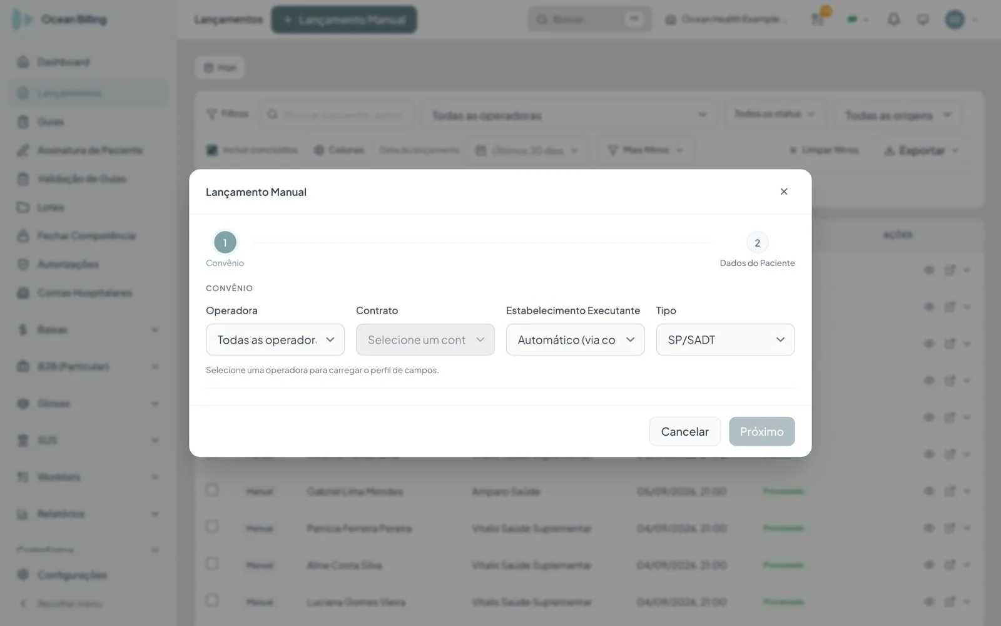Open the Todos os status dropdown

pyautogui.click(x=775, y=114)
